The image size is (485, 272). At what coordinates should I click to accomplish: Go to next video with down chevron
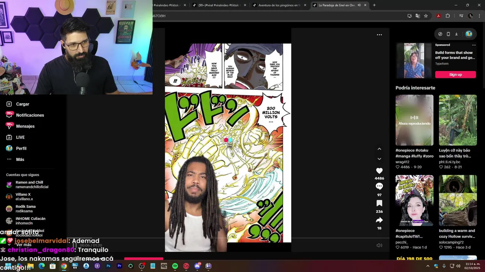click(x=379, y=159)
